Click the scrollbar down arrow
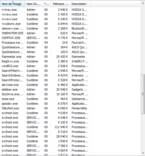 tap(143, 153)
